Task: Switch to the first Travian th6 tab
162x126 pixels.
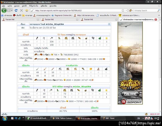Action: click(x=21, y=19)
